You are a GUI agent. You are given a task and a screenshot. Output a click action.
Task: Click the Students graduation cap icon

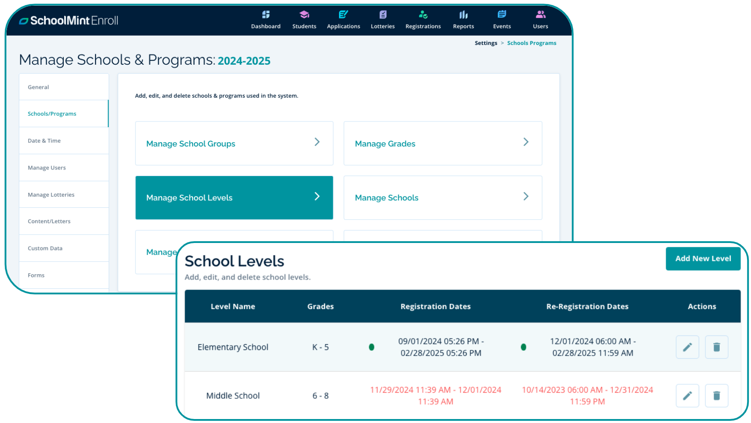(x=304, y=15)
